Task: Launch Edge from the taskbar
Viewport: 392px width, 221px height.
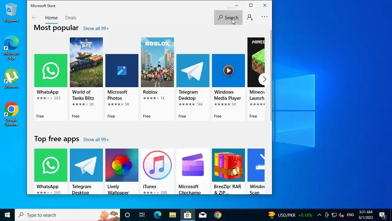Action: [157, 215]
